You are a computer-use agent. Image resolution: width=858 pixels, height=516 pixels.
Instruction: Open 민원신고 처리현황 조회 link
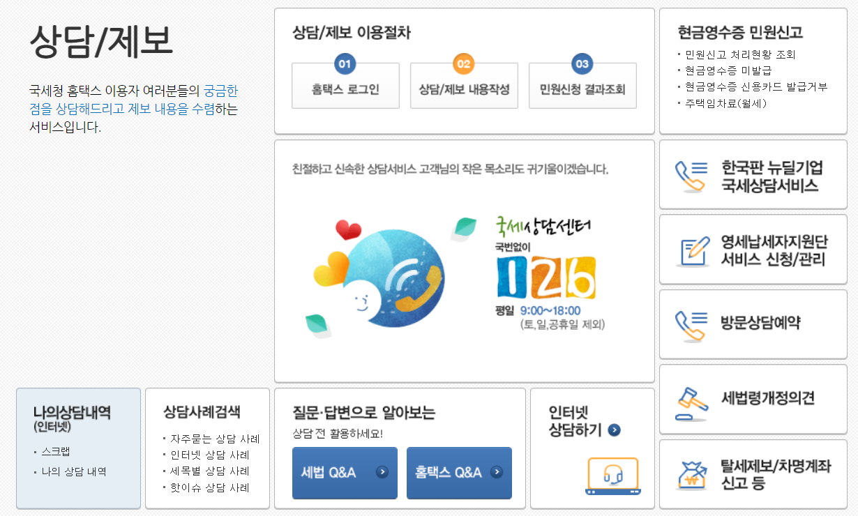coord(740,54)
